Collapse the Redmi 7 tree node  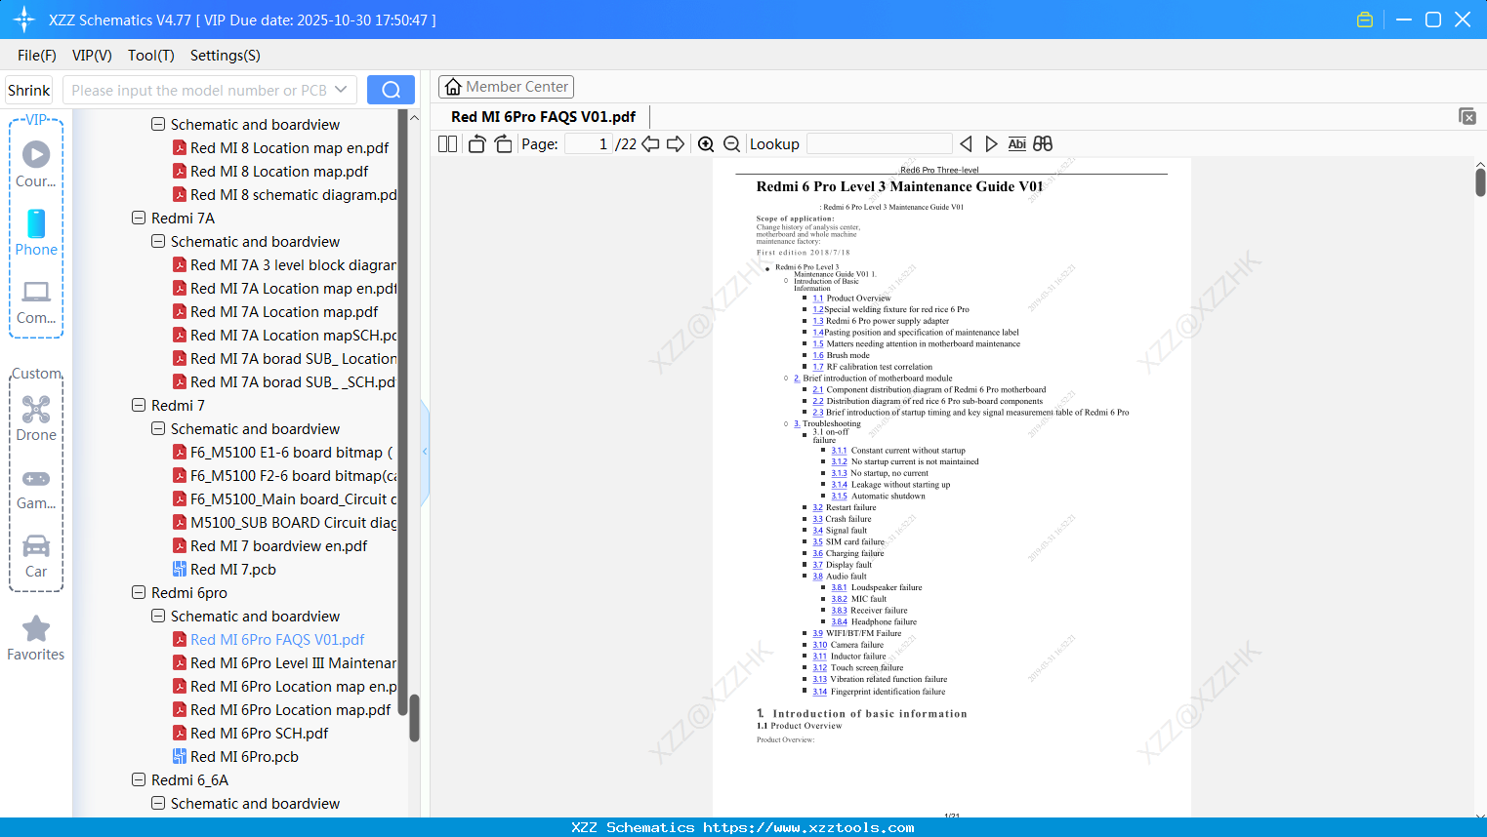point(139,406)
